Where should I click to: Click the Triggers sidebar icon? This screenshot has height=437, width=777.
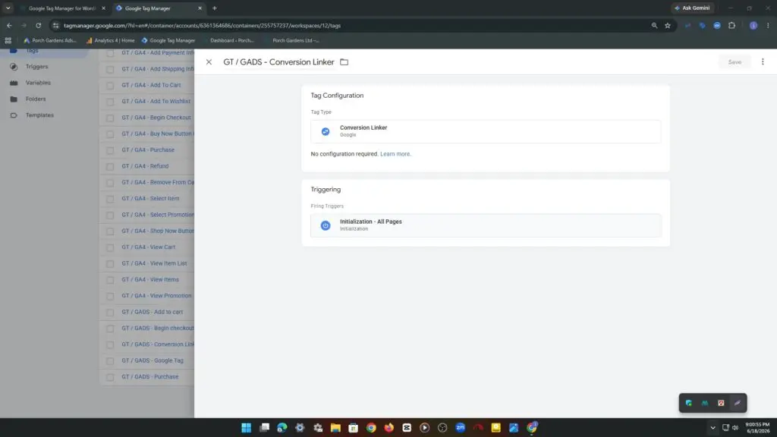tap(14, 67)
